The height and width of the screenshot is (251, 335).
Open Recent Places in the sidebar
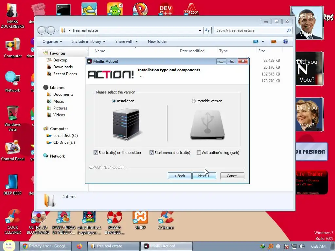[x=65, y=74]
